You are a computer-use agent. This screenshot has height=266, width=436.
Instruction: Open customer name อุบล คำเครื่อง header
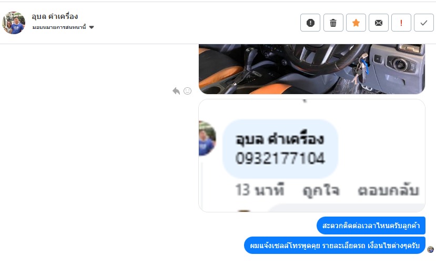point(55,16)
